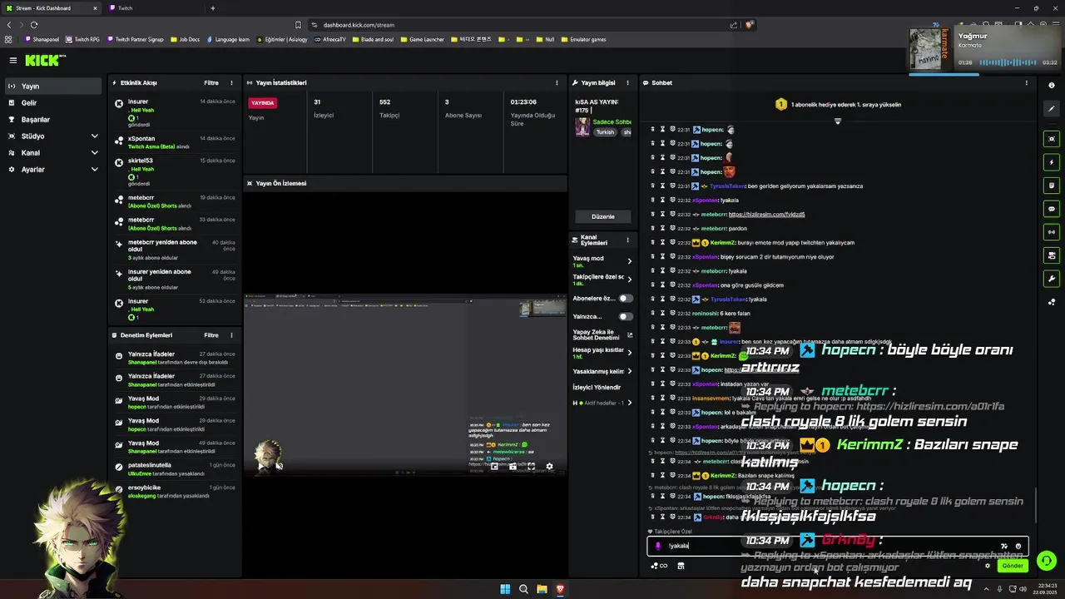Open the green headset support button
The width and height of the screenshot is (1065, 599).
click(1047, 561)
